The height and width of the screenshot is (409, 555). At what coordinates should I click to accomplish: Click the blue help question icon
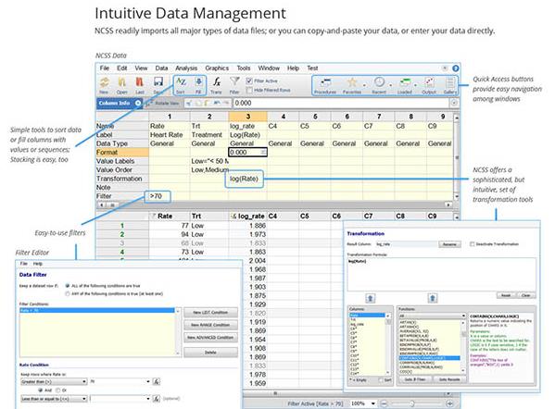pos(456,68)
